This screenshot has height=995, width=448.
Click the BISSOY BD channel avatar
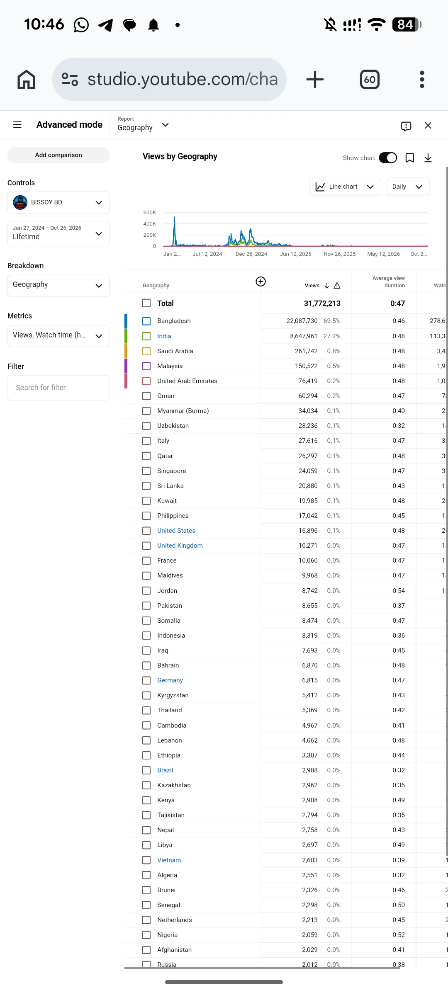(20, 202)
